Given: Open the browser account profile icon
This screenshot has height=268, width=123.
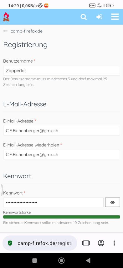Looking at the screenshot, I should (x=101, y=243).
